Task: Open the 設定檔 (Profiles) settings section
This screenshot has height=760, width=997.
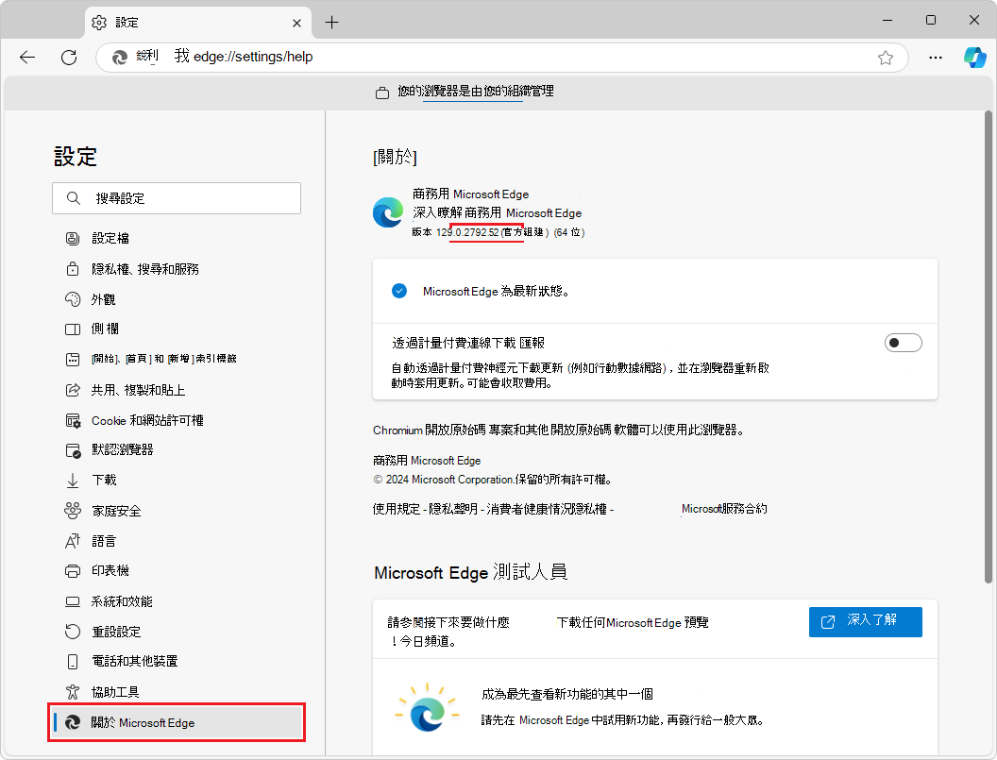Action: (109, 238)
